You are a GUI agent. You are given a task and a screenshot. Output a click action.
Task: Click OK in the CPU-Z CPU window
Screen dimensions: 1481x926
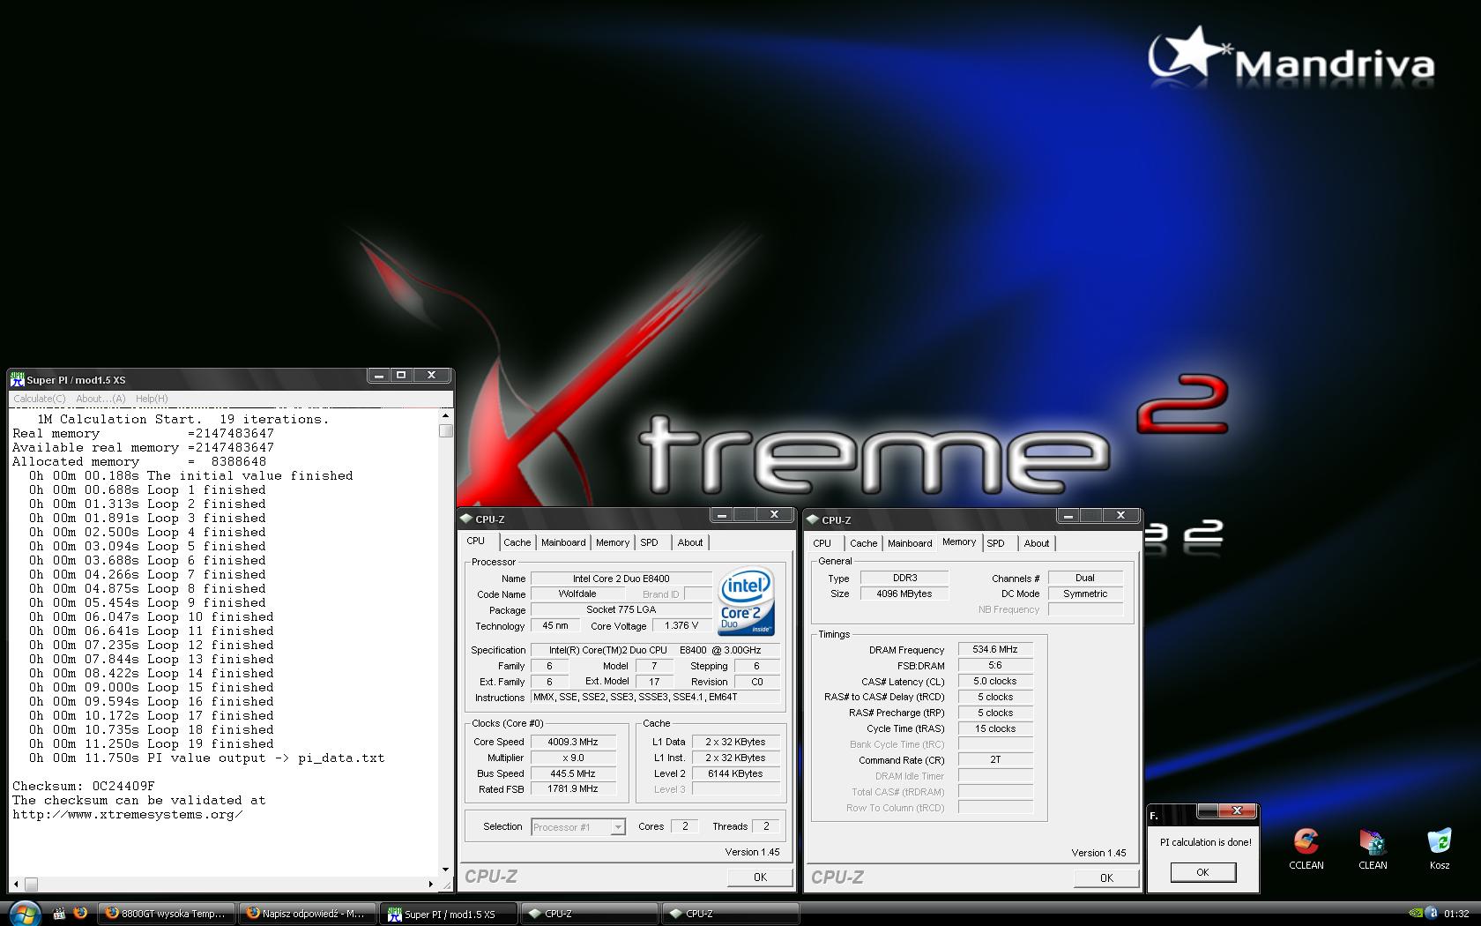[x=760, y=877]
